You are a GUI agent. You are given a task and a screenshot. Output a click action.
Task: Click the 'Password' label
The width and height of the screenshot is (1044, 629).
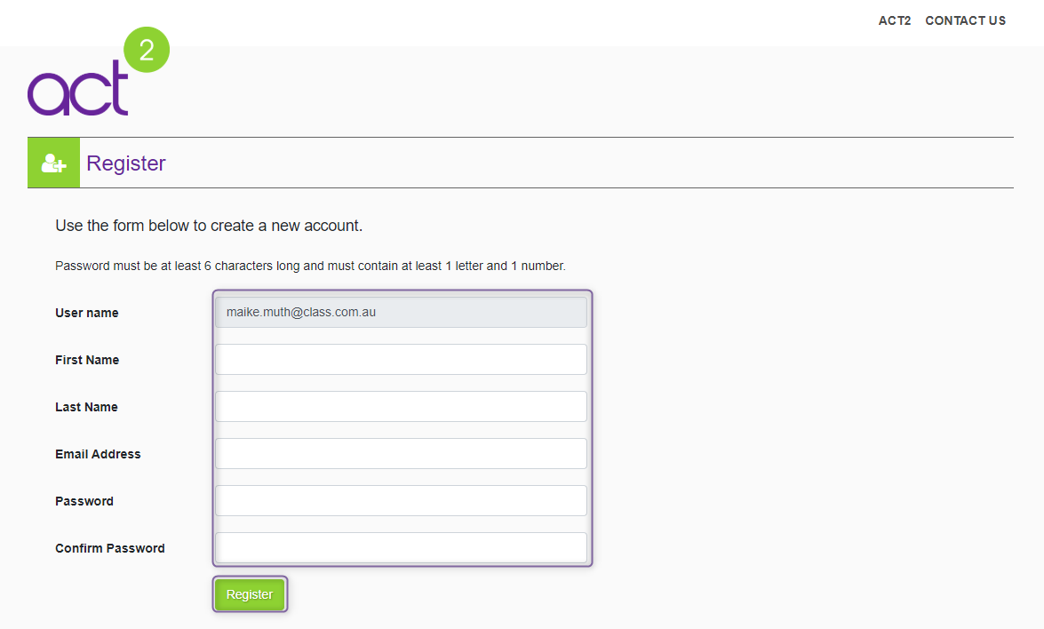point(84,501)
